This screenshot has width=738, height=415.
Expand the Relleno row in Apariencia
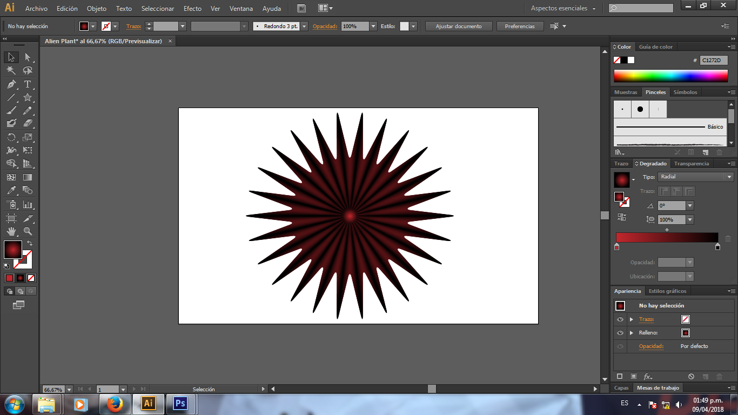tap(631, 333)
